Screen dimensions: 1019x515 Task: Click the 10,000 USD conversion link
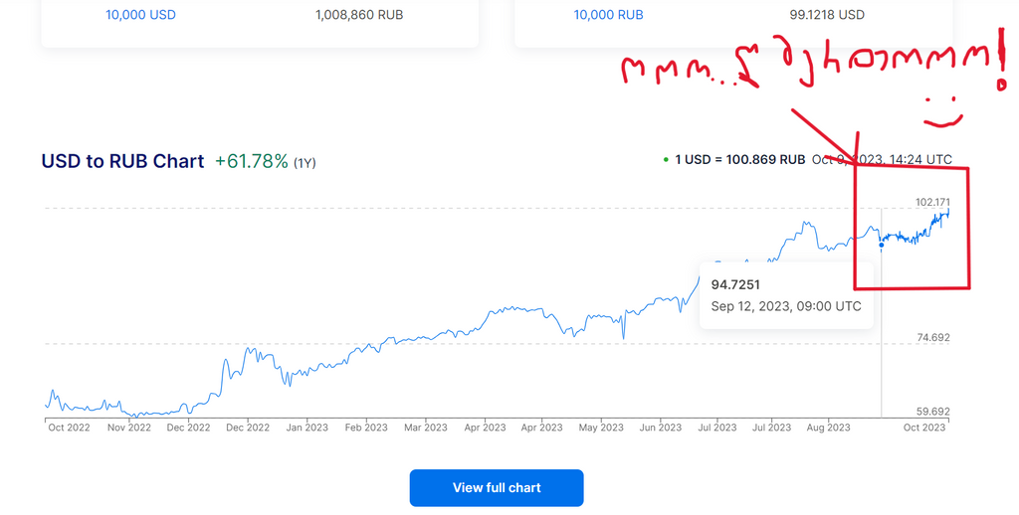(x=141, y=15)
